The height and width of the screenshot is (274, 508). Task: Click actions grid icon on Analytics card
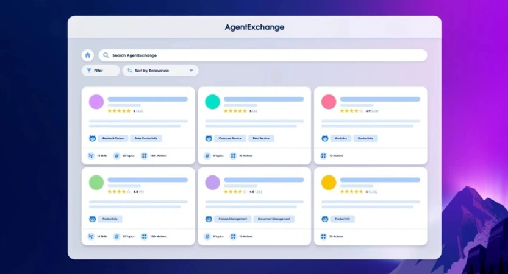pyautogui.click(x=323, y=156)
